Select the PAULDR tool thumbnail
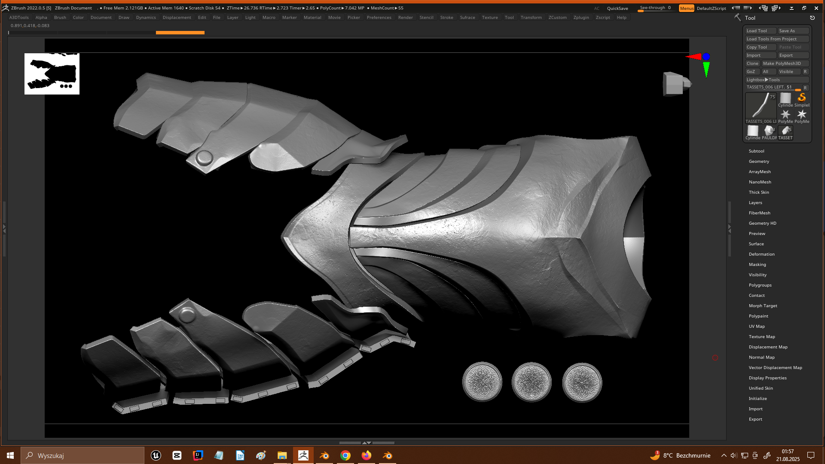Viewport: 825px width, 464px height. click(x=769, y=132)
